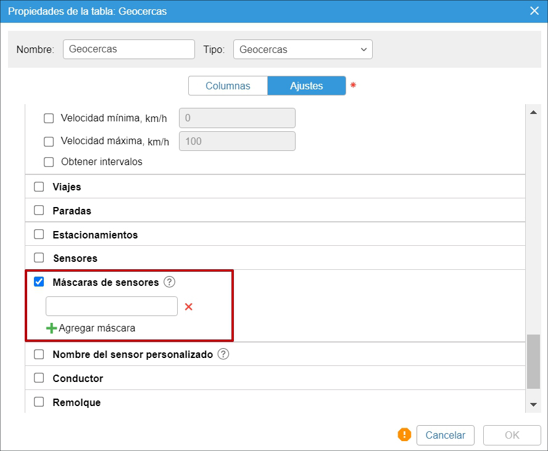Click the orange warning icon near Cancelar
548x451 pixels.
[x=405, y=435]
